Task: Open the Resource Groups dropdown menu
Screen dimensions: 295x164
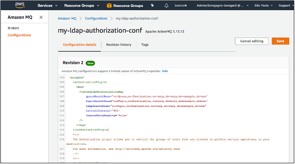Action: coord(82,6)
